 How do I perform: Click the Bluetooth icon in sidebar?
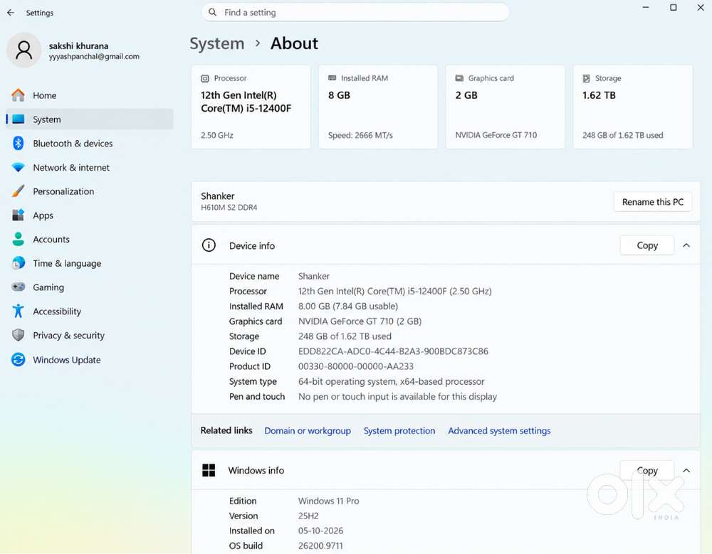pos(19,144)
